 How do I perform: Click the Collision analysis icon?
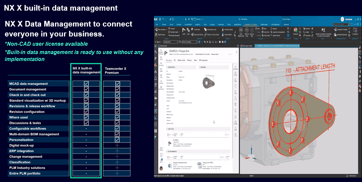point(295,30)
